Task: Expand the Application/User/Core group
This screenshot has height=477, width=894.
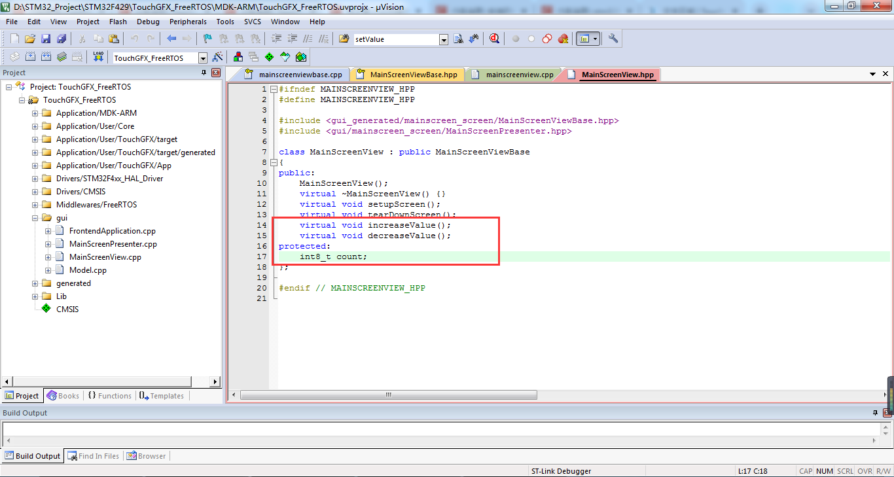Action: click(x=35, y=126)
